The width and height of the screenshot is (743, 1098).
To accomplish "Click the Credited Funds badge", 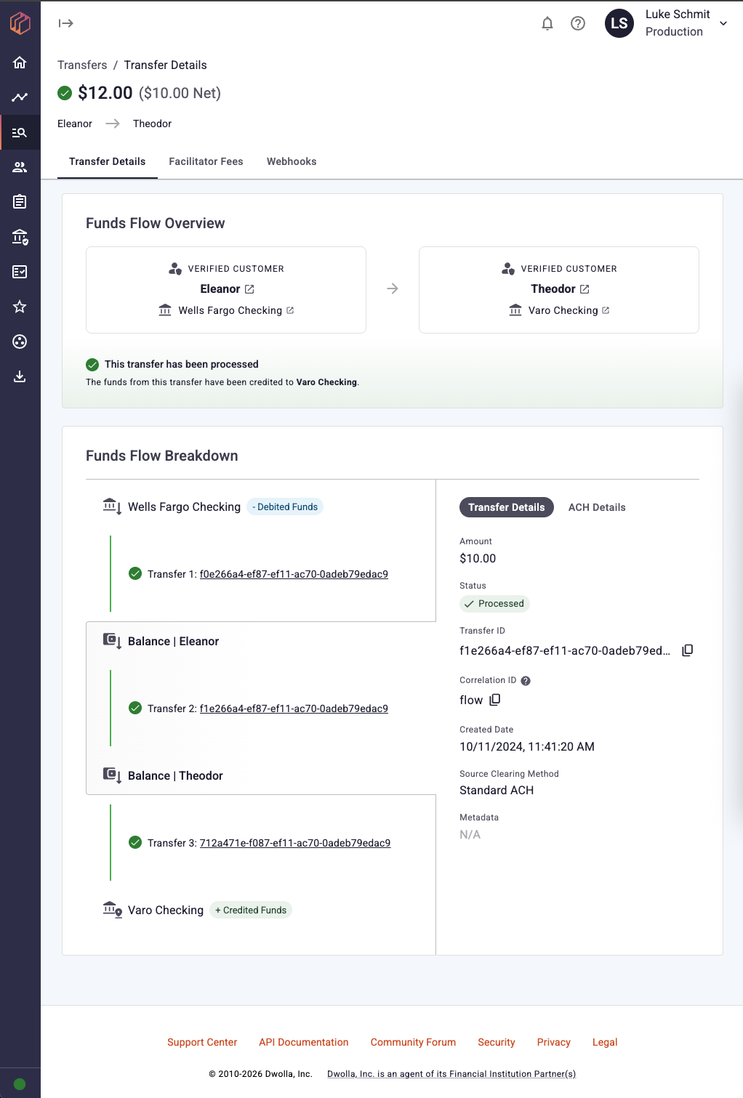I will [251, 911].
